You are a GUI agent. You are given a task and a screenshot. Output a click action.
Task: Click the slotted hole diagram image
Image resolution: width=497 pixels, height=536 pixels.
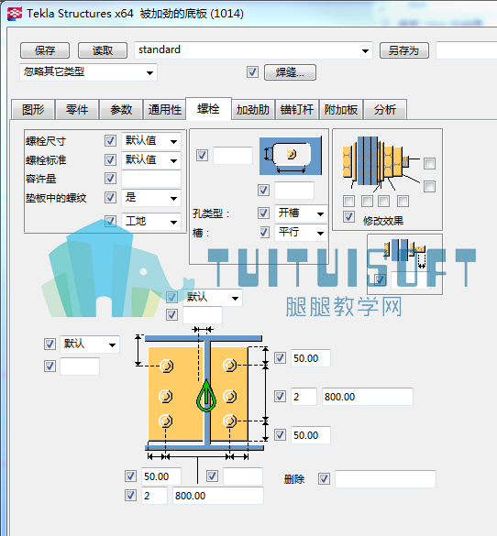pos(291,156)
